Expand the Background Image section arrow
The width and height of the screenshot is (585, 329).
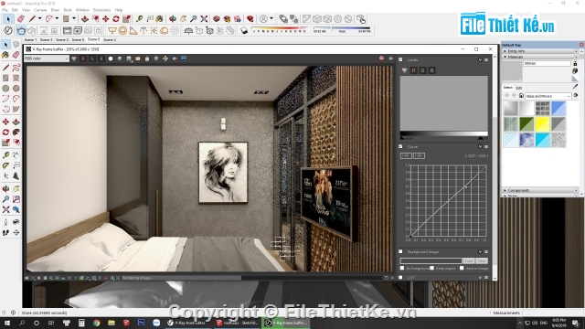point(480,252)
